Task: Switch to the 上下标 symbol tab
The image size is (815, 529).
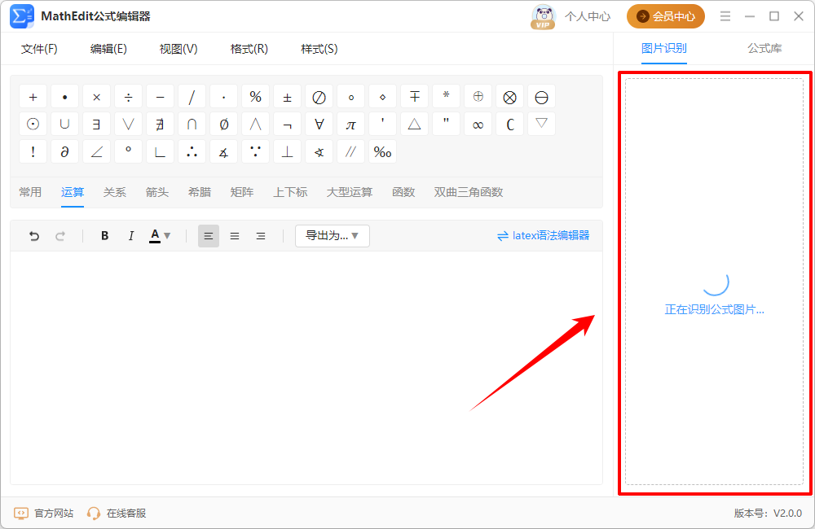Action: pos(291,192)
